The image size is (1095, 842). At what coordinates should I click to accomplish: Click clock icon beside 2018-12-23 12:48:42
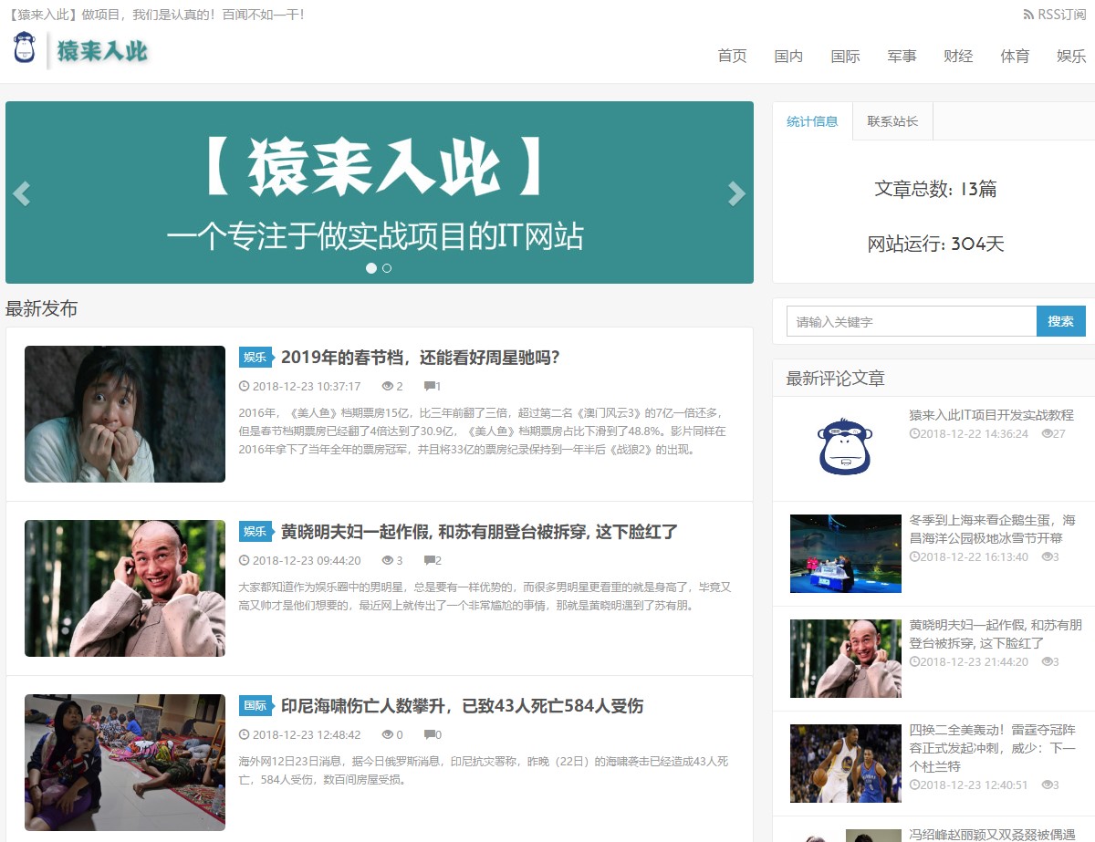pyautogui.click(x=244, y=734)
